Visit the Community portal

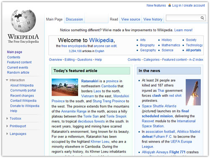[x=23, y=90]
